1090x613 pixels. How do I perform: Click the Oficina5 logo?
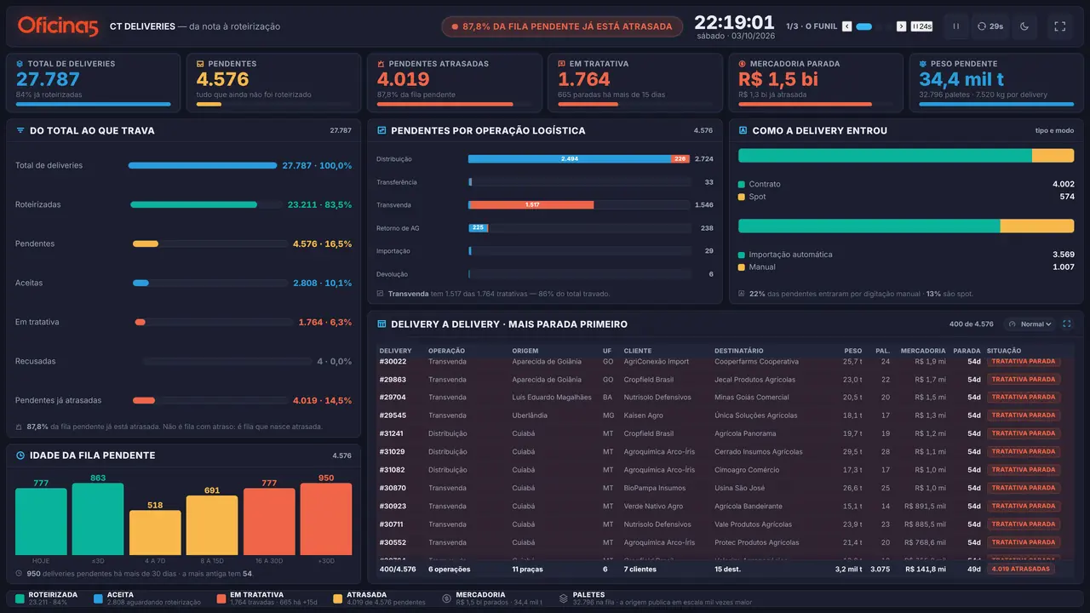click(x=58, y=26)
